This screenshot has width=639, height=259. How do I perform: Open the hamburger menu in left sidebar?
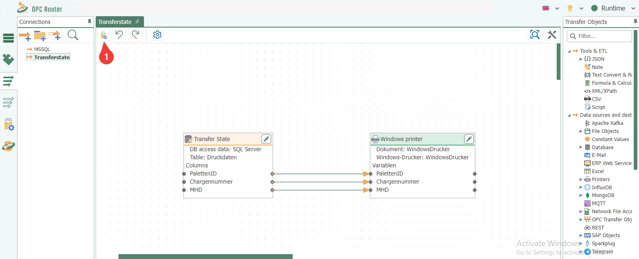(x=9, y=38)
